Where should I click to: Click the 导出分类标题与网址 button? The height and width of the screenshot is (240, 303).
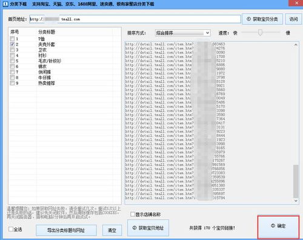[x=66, y=230]
